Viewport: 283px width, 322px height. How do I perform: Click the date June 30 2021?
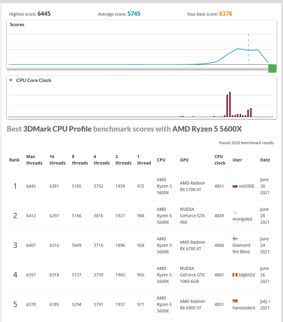(x=265, y=186)
